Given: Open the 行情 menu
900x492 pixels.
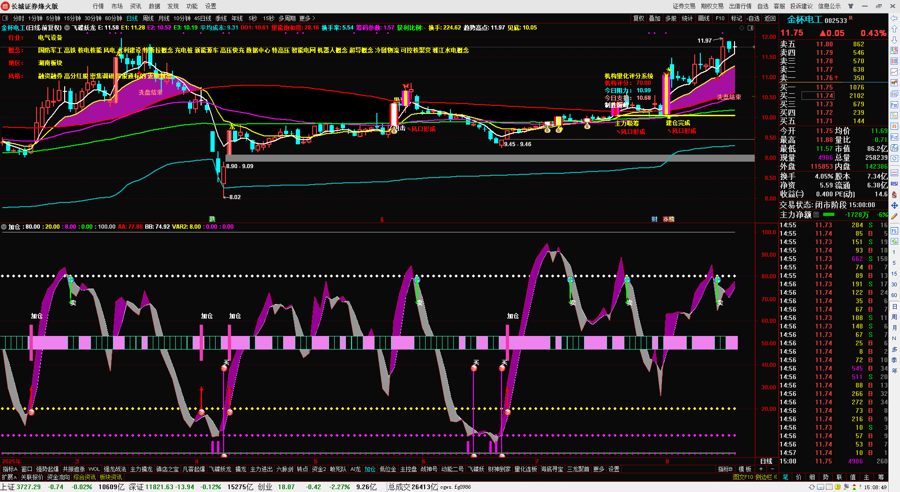Looking at the screenshot, I should pos(98,6).
